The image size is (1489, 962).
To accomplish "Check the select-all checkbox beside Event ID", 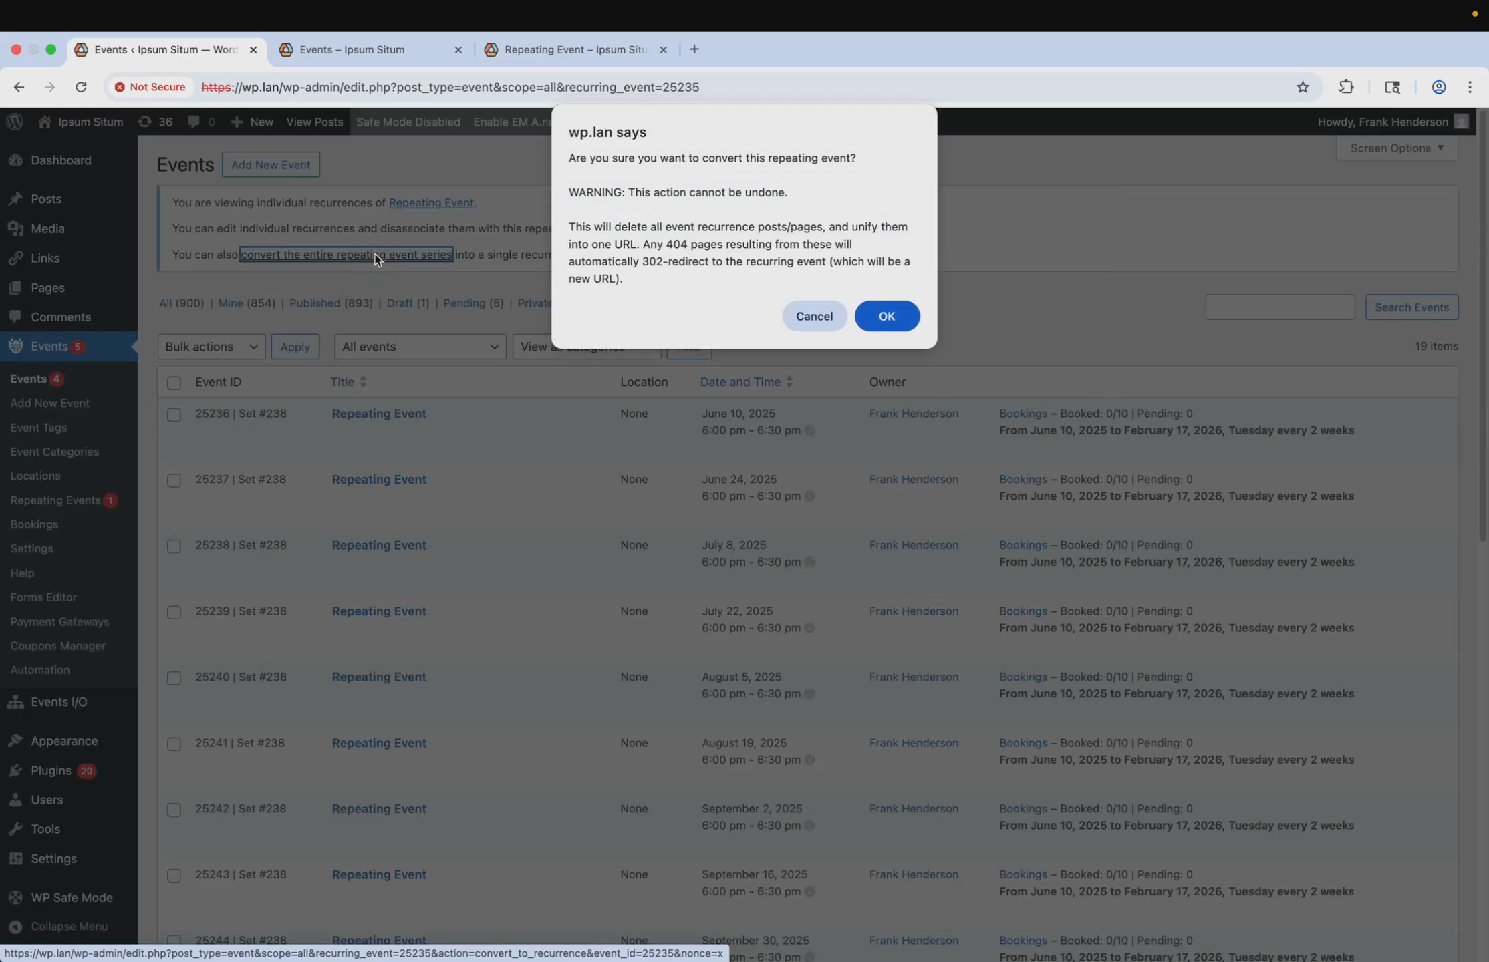I will coord(174,383).
